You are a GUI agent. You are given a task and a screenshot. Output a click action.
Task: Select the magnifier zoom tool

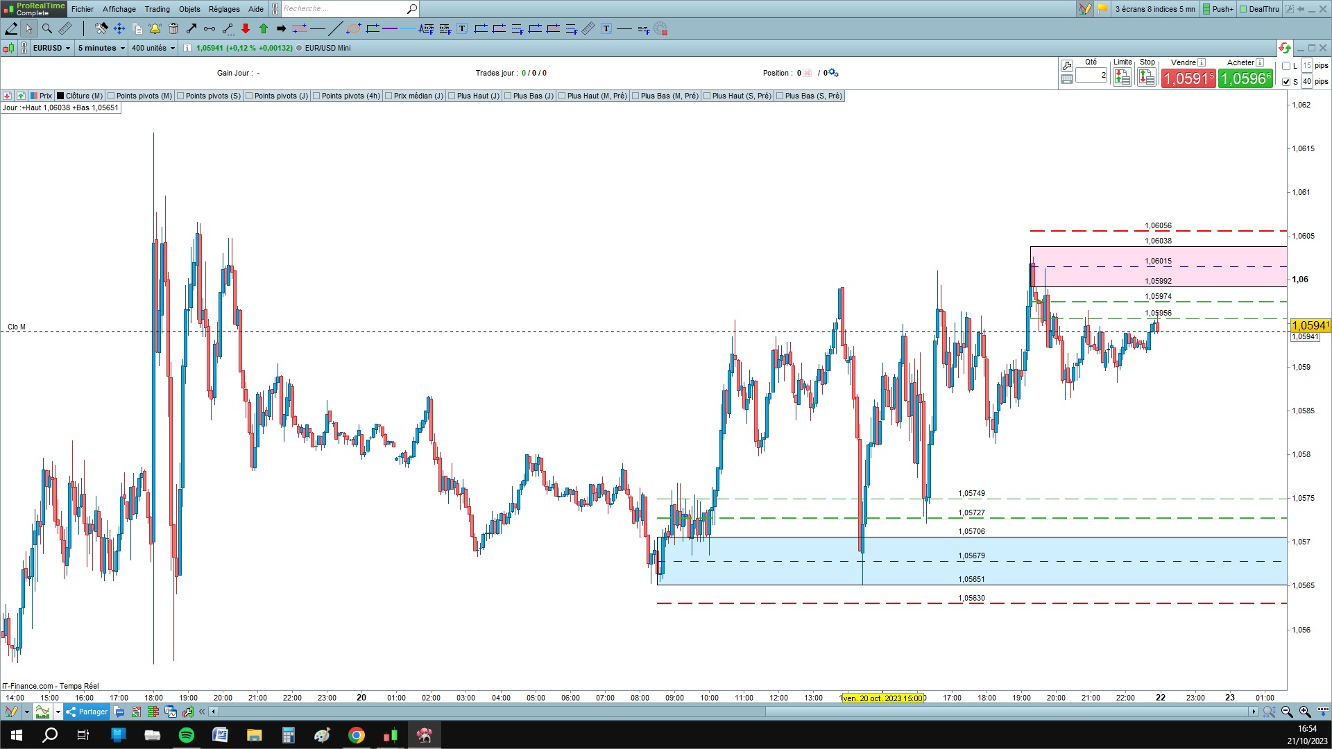[46, 28]
